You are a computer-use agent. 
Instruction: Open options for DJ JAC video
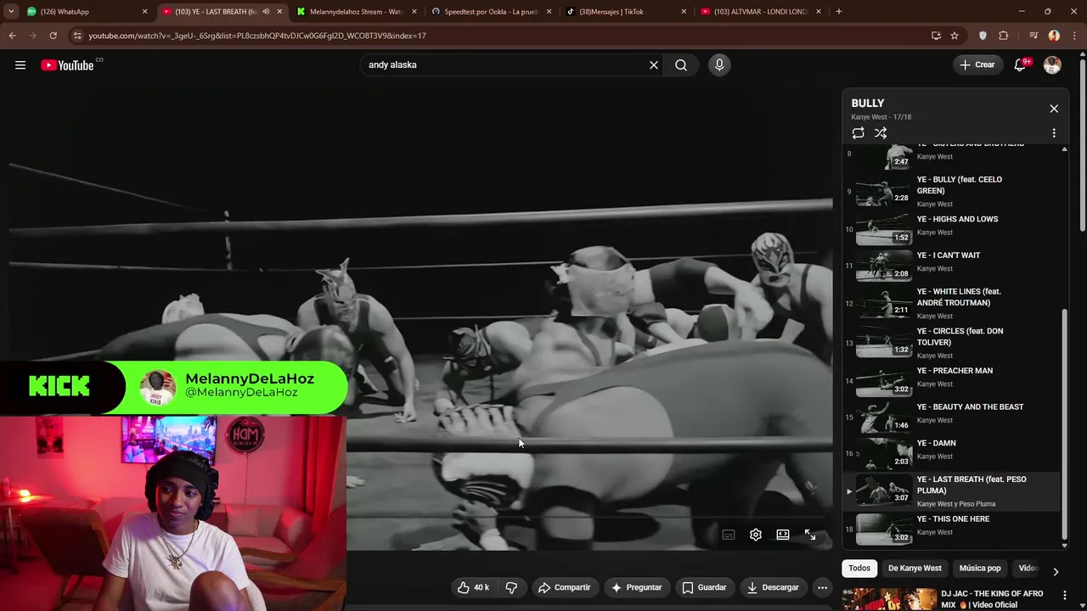pos(1065,595)
